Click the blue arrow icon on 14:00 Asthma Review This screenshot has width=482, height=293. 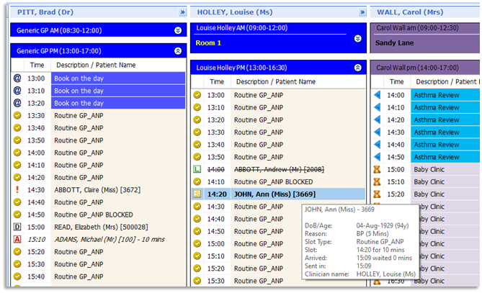[378, 95]
